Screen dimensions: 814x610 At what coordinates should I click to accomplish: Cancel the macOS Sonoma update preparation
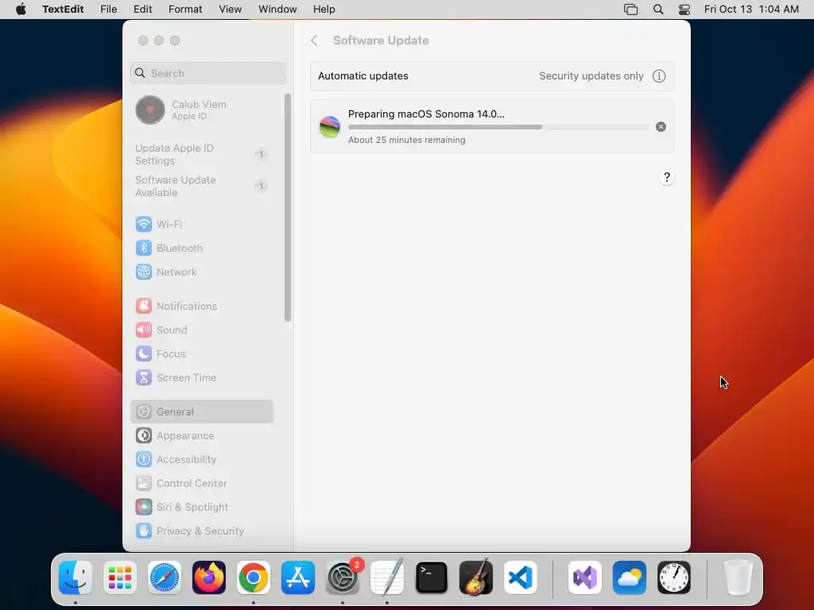coord(661,126)
